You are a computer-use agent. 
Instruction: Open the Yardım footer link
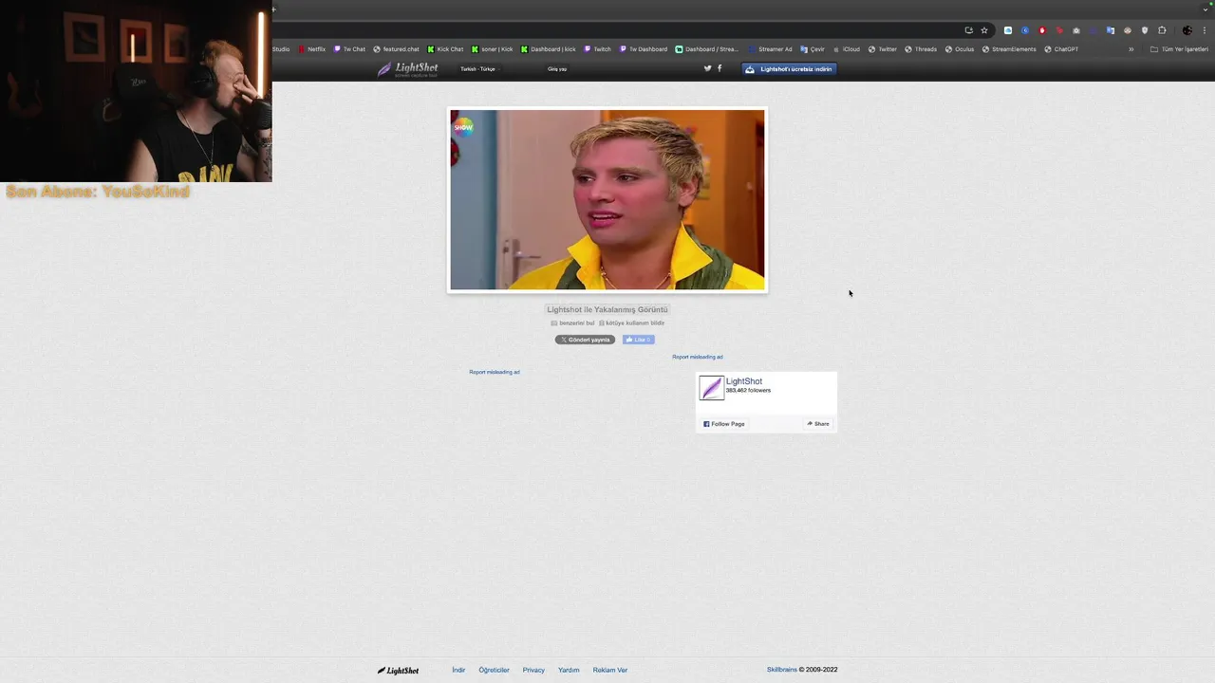(x=569, y=671)
